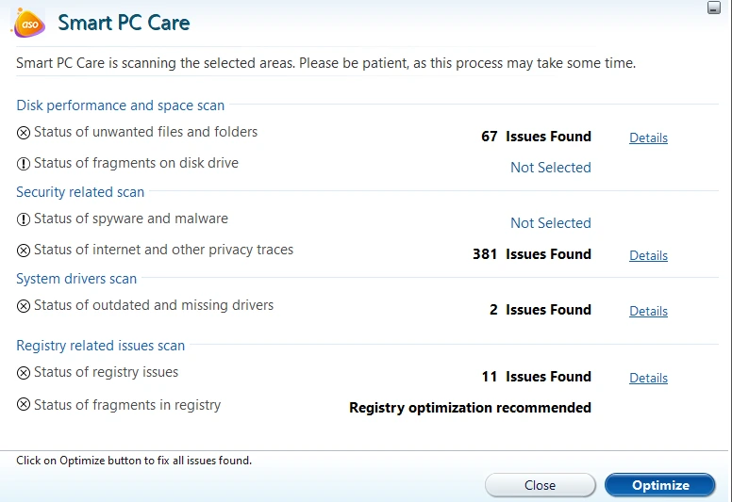Viewport: 732px width, 502px height.
Task: Select the Security related scan heading
Action: [80, 192]
